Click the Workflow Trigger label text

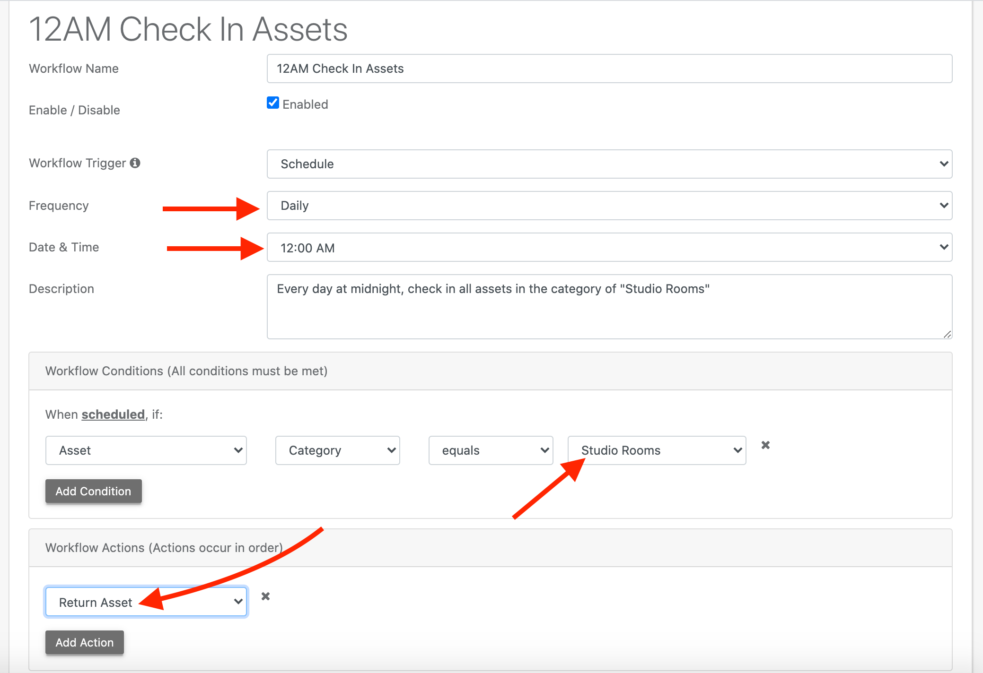(x=78, y=163)
